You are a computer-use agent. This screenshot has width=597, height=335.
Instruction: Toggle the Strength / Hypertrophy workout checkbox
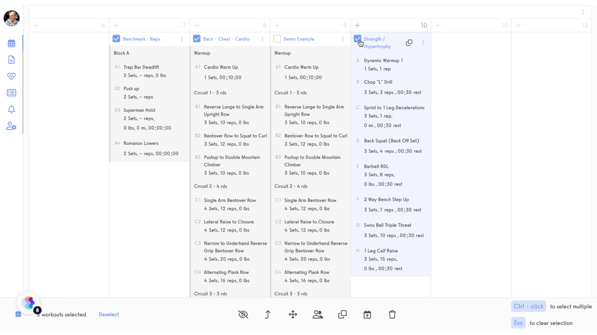[x=358, y=39]
